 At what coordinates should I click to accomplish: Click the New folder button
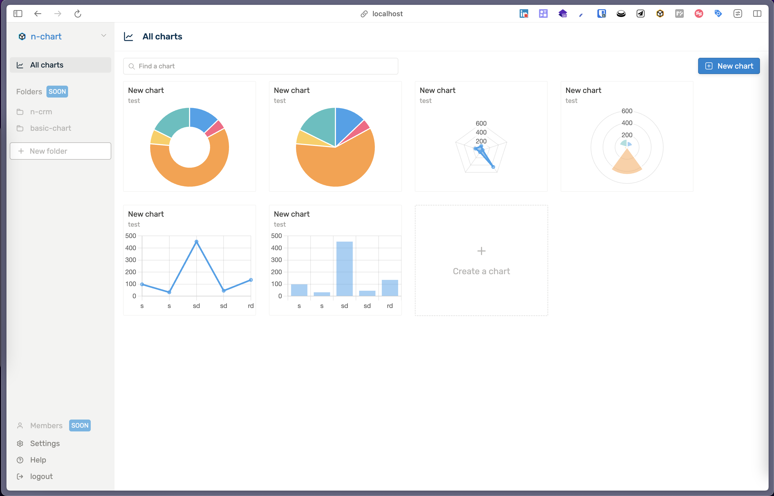pos(60,151)
